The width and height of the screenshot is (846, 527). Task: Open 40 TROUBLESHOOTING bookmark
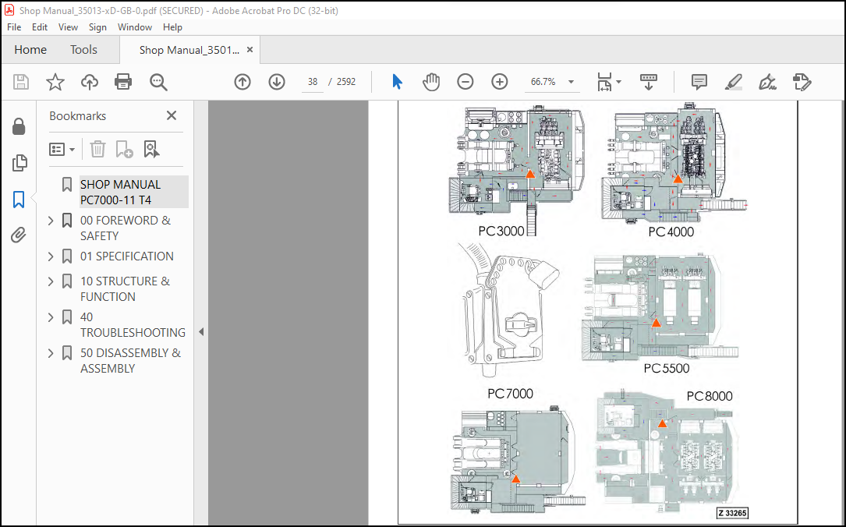[133, 325]
